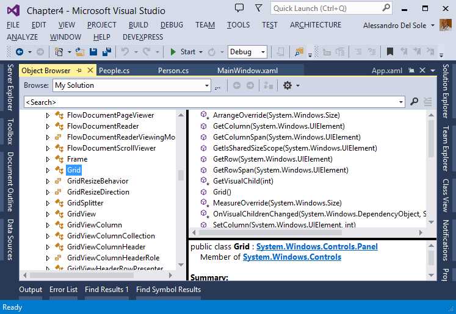456x314 pixels.
Task: Open the Browse My Solution dropdown
Action: coord(207,86)
